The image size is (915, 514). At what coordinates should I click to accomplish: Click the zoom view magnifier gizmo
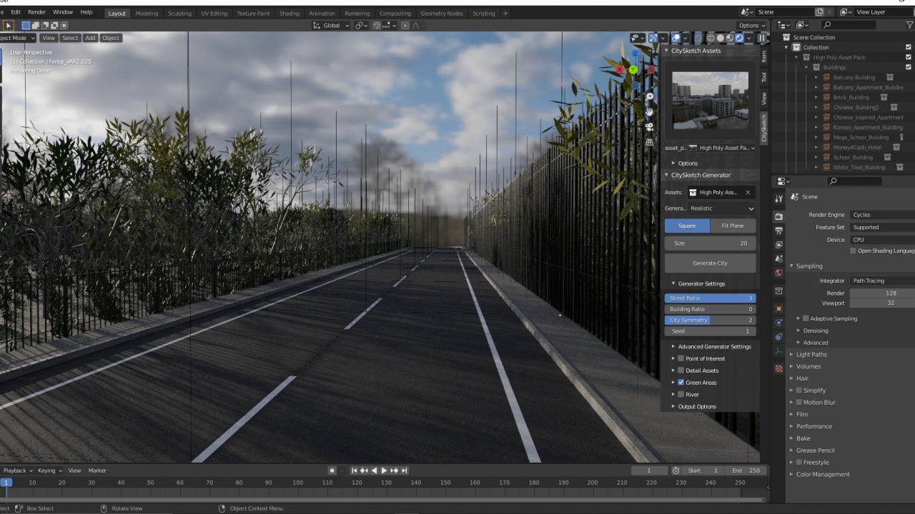650,96
